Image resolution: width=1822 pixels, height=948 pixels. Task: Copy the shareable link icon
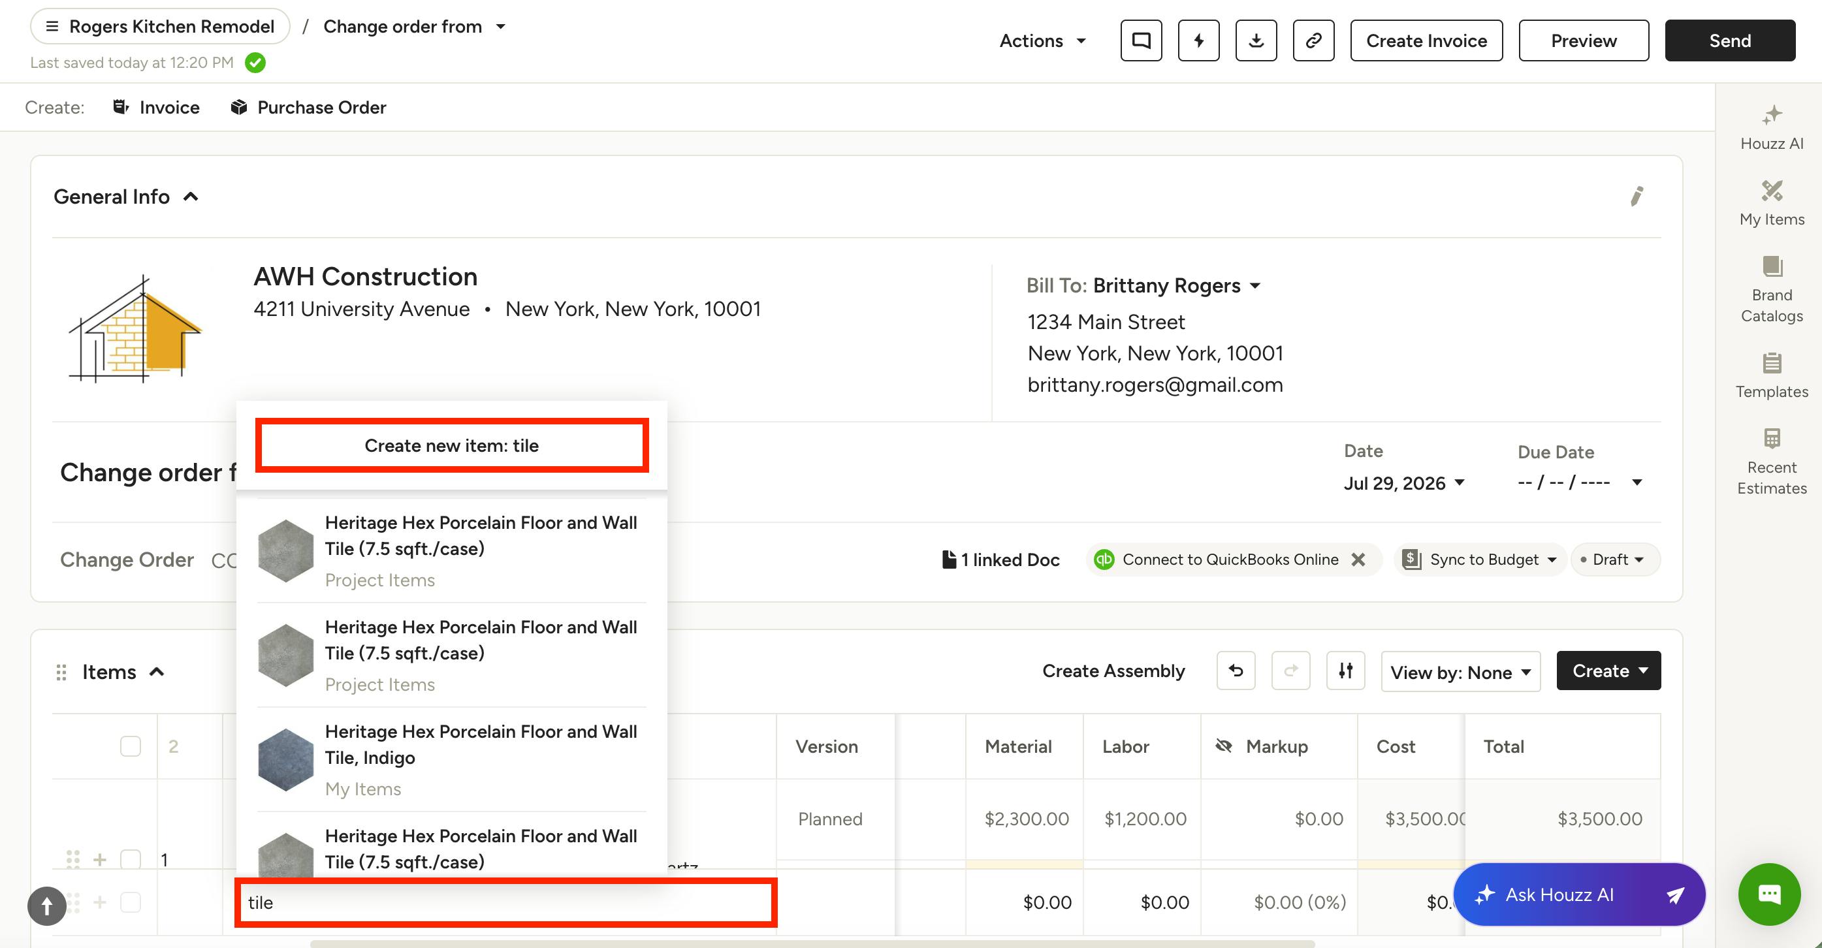pos(1313,40)
